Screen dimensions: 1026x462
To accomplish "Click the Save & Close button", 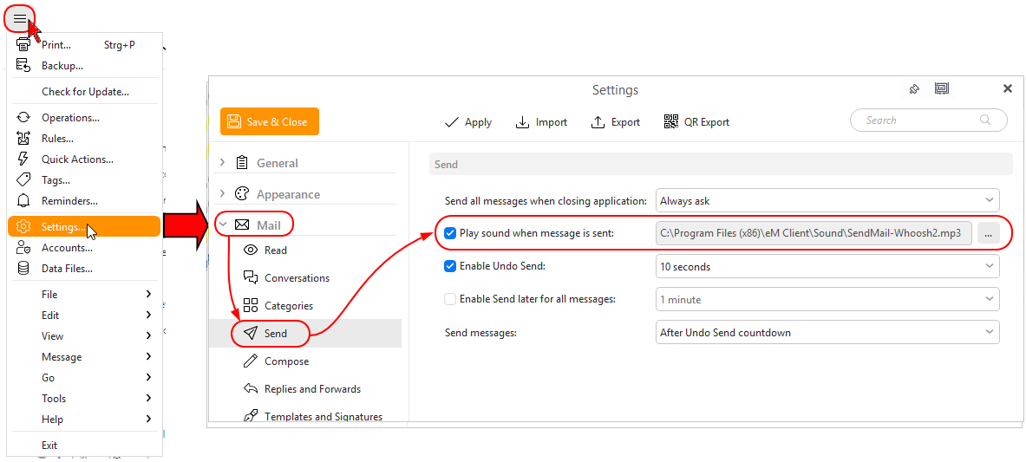I will pyautogui.click(x=270, y=122).
